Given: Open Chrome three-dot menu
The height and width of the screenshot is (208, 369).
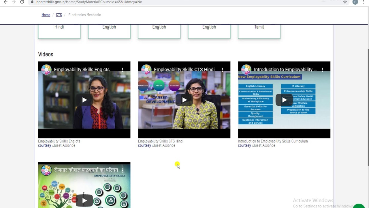Looking at the screenshot, I should [x=364, y=2].
